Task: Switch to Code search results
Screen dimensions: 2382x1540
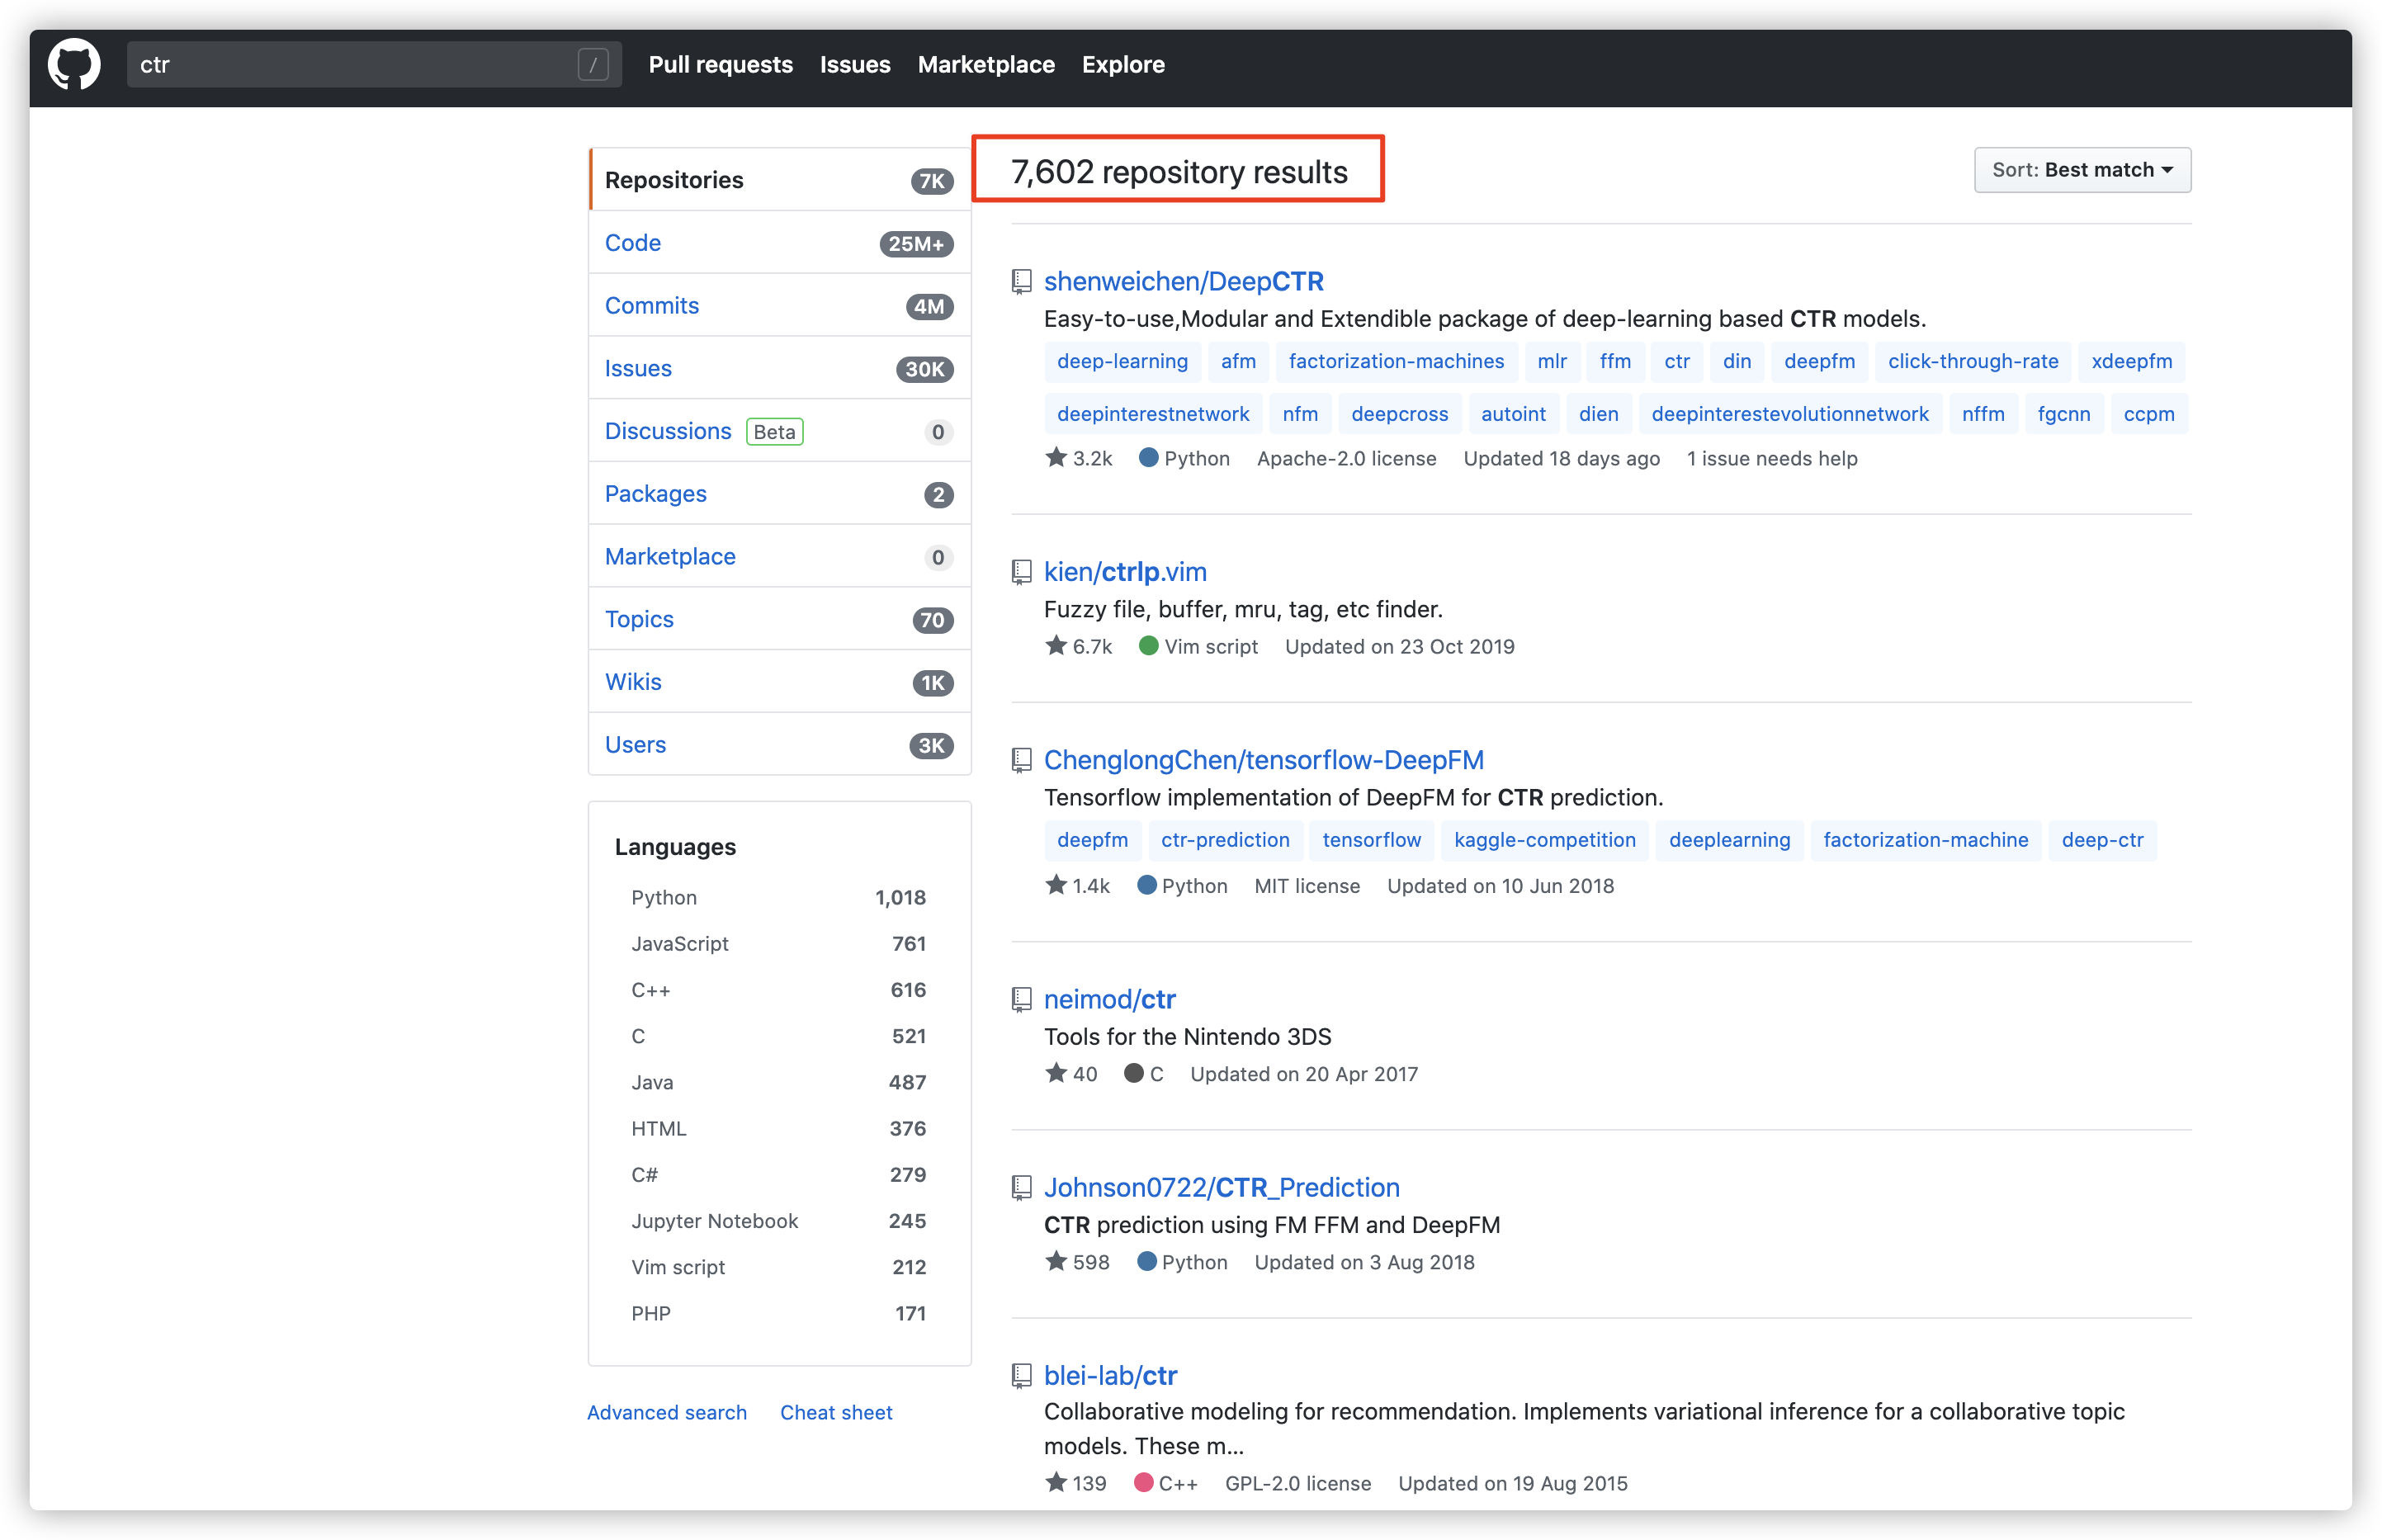Action: click(779, 243)
